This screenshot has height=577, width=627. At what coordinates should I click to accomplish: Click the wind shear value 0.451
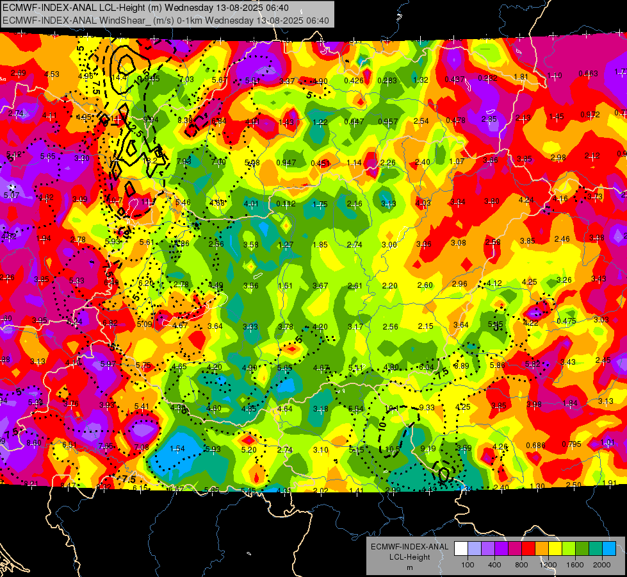point(320,163)
